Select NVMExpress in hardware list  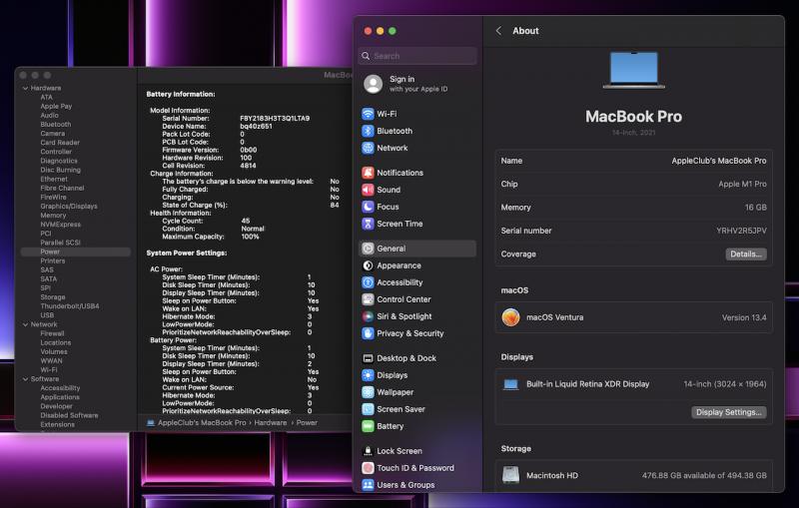(60, 225)
